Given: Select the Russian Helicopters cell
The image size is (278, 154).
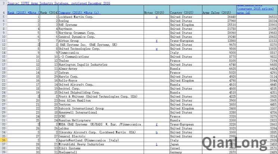Looking at the screenshot, I should [x=101, y=120].
